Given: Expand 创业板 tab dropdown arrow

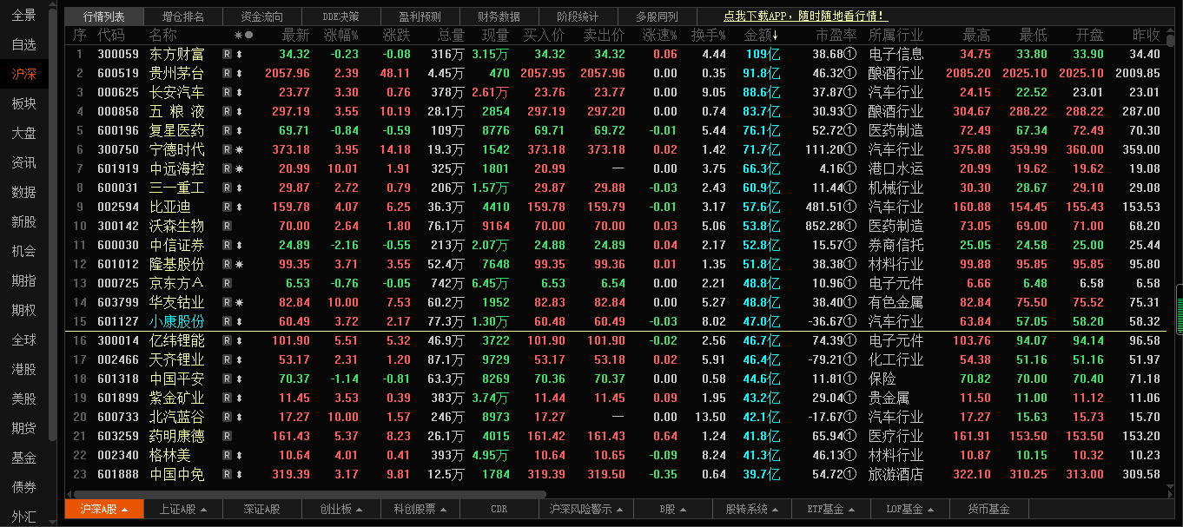Looking at the screenshot, I should coord(359,510).
